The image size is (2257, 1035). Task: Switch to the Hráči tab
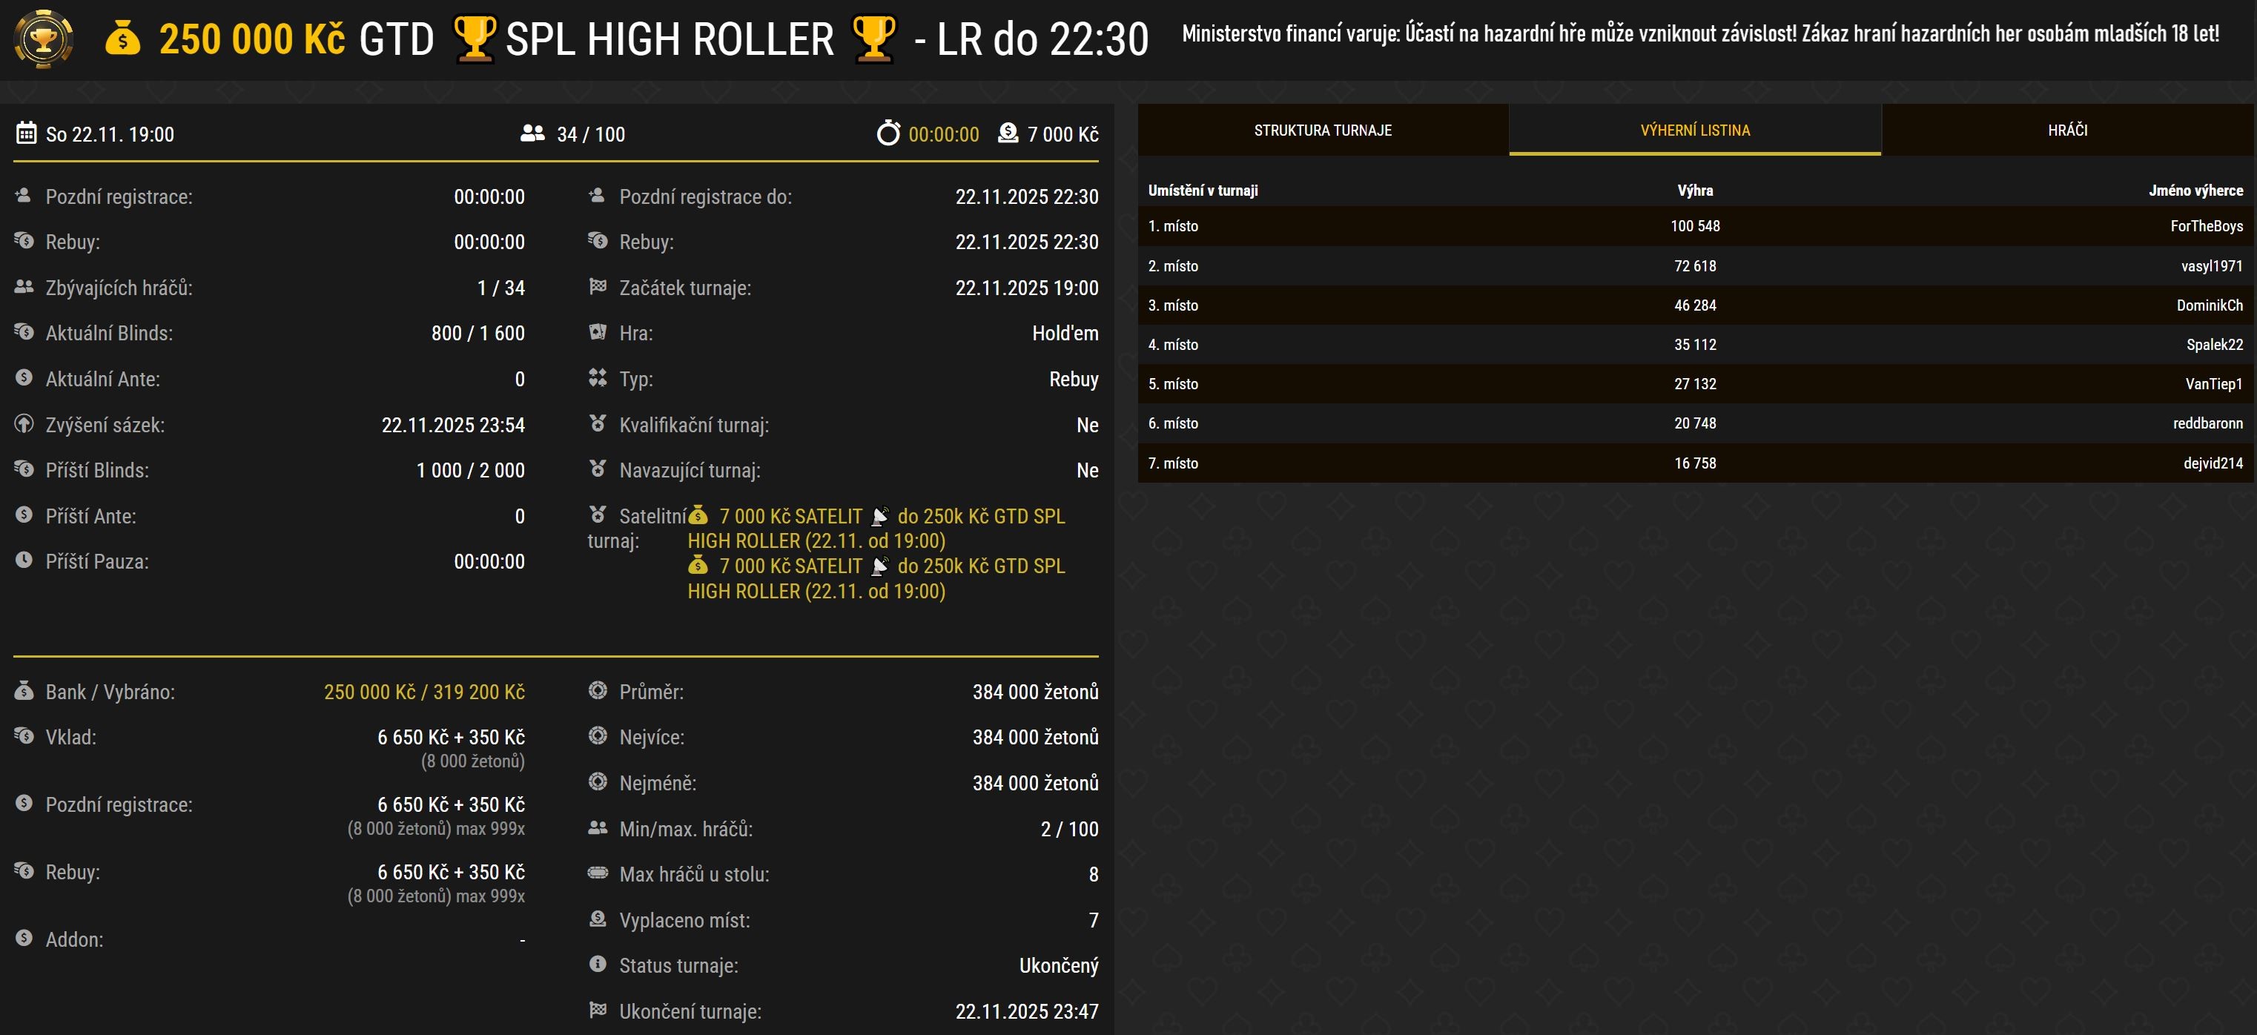(x=2067, y=130)
